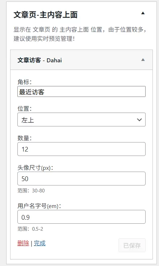Click the 范围：30-80 hint text
Screen dimensions: 159x266
[x=31, y=191]
